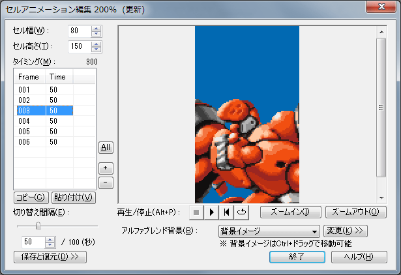Click preview scrollbar up arrow
Viewport: 401px width, 275px height.
(x=381, y=32)
